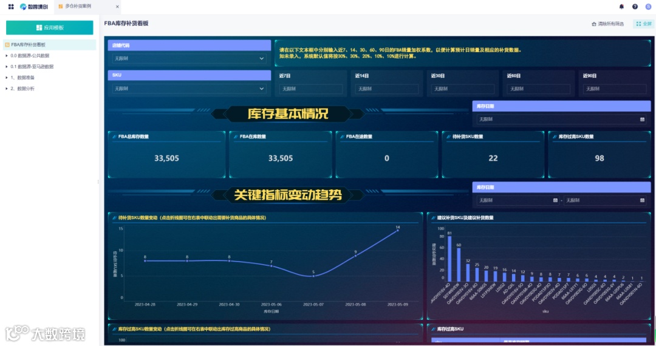Click calendar icon of range start date

(x=555, y=200)
